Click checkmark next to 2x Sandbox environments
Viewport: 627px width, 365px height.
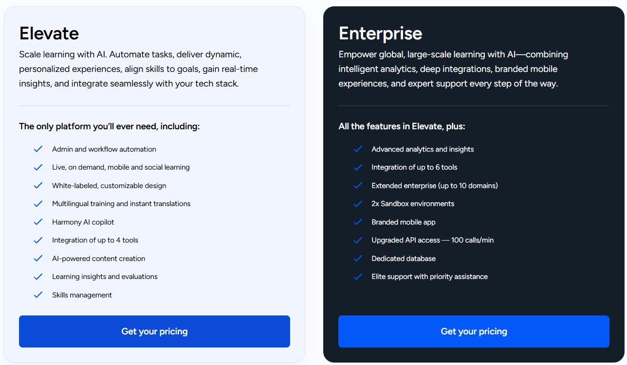click(358, 204)
